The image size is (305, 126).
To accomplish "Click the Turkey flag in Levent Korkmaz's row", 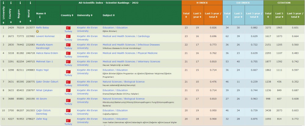I will coord(68,36).
